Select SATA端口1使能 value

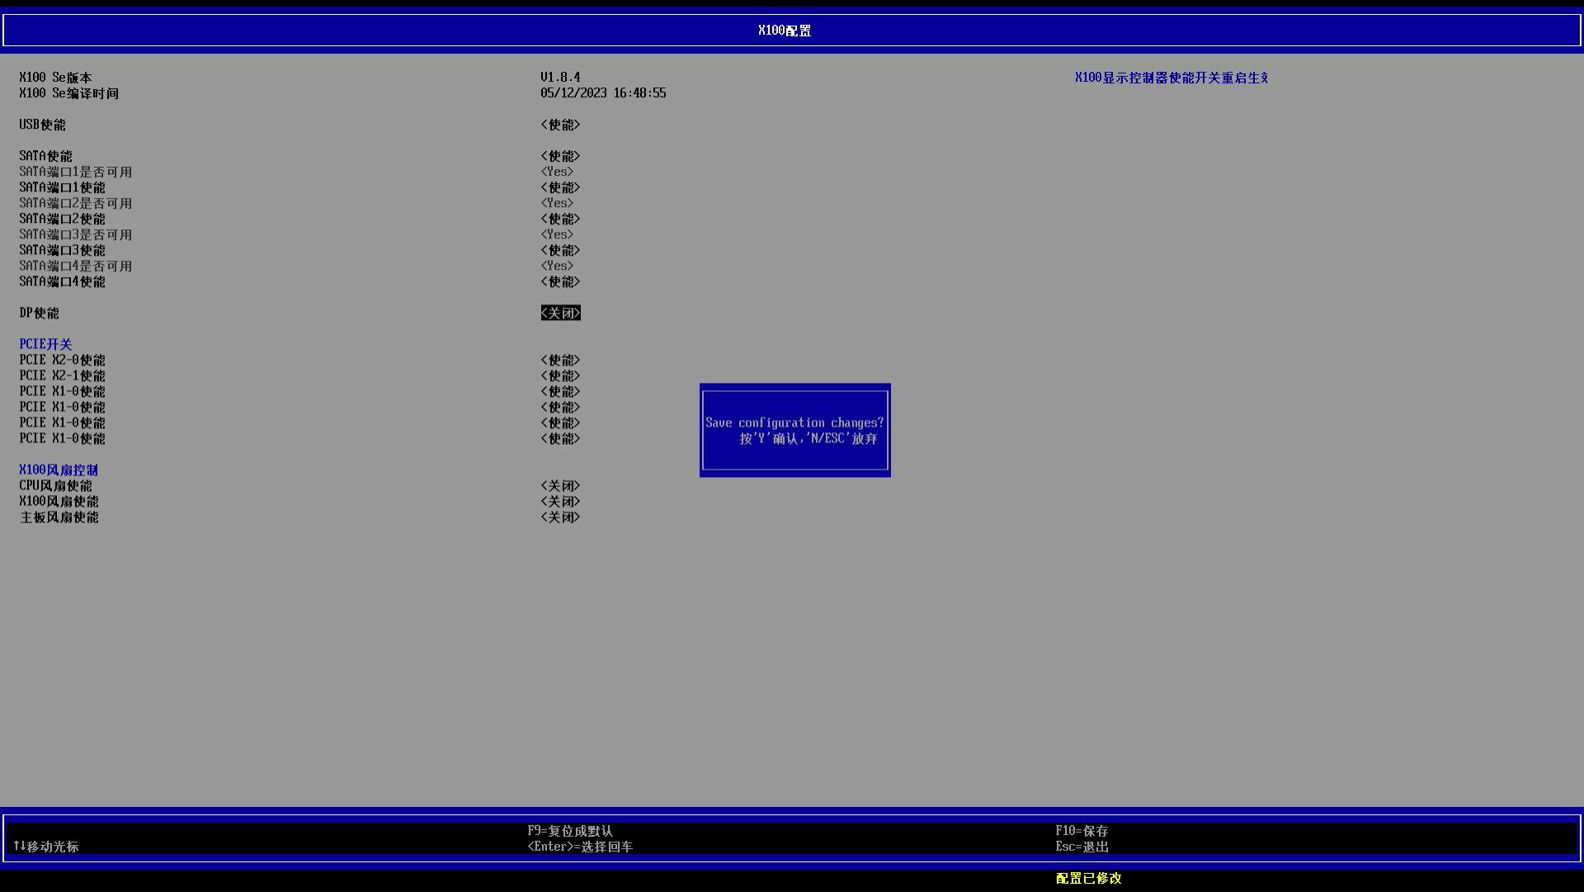pyautogui.click(x=560, y=187)
